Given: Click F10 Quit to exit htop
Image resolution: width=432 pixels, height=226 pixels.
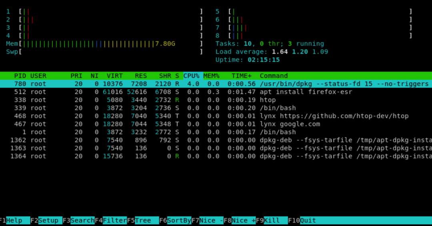Looking at the screenshot, I should tap(302, 220).
